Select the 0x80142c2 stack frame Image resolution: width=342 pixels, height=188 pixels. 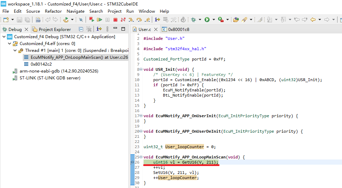(x=41, y=64)
